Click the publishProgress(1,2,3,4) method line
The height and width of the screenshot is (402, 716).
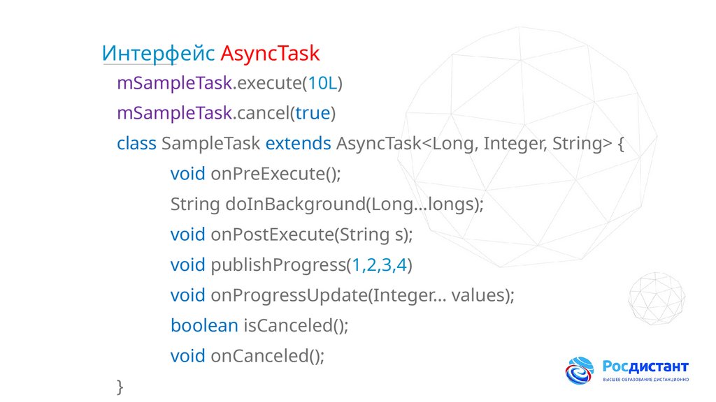pos(292,265)
